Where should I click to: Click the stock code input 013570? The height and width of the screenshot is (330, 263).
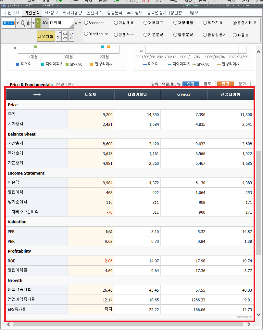tap(9, 23)
